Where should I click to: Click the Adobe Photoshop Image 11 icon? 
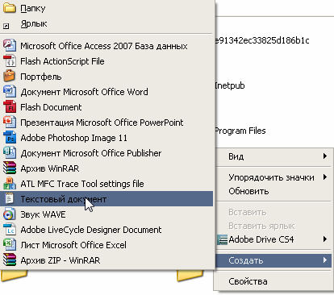[x=10, y=138]
